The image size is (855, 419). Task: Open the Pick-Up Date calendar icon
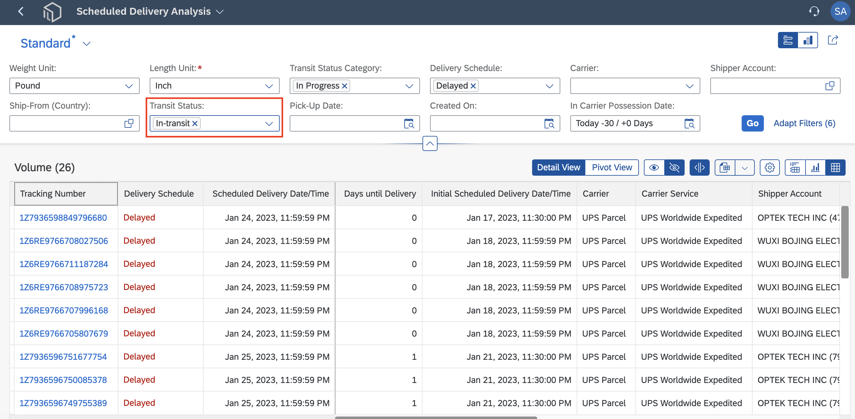point(409,123)
